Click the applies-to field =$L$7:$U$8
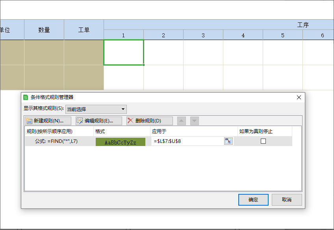Image resolution: width=334 pixels, height=230 pixels. pos(187,141)
